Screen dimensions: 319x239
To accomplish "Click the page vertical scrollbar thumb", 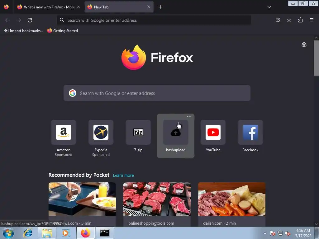I will [316, 58].
